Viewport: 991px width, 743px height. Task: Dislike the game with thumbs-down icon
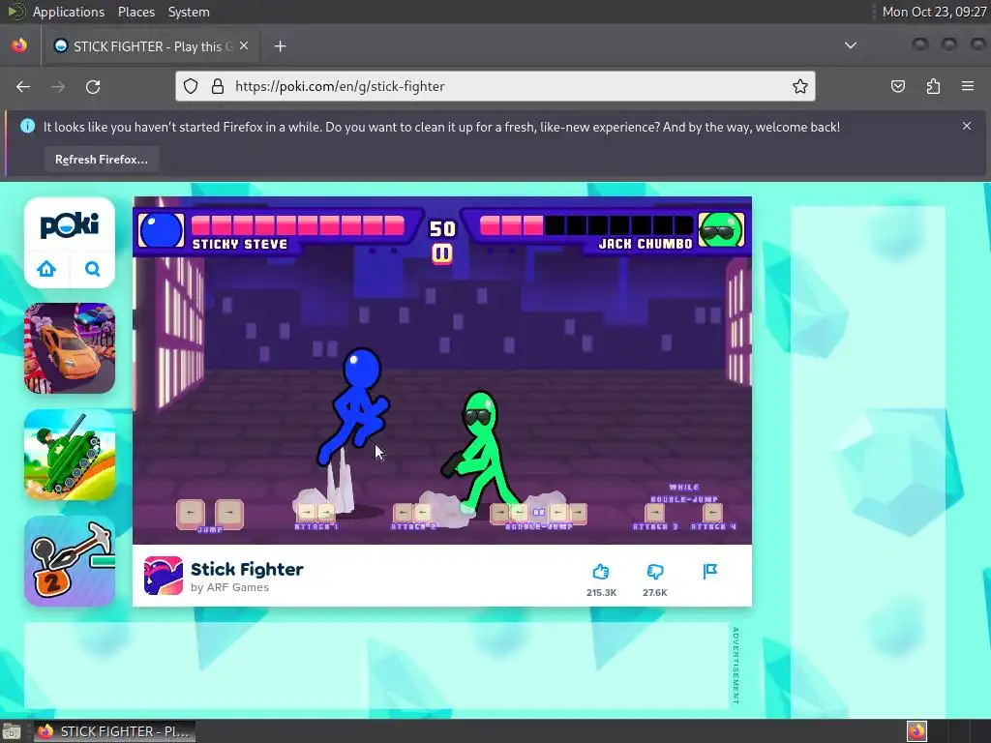[655, 572]
